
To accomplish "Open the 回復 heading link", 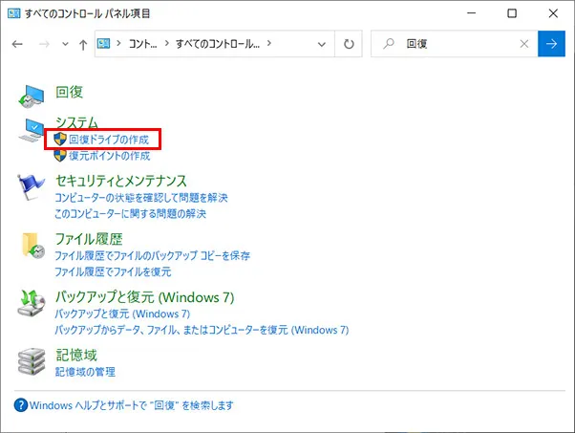I will click(x=70, y=92).
